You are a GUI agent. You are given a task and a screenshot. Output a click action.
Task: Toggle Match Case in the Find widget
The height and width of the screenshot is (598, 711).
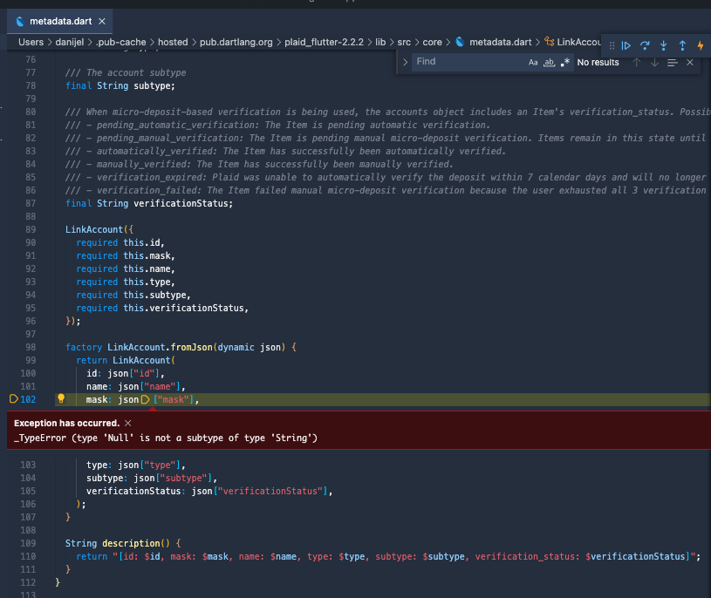pyautogui.click(x=533, y=63)
